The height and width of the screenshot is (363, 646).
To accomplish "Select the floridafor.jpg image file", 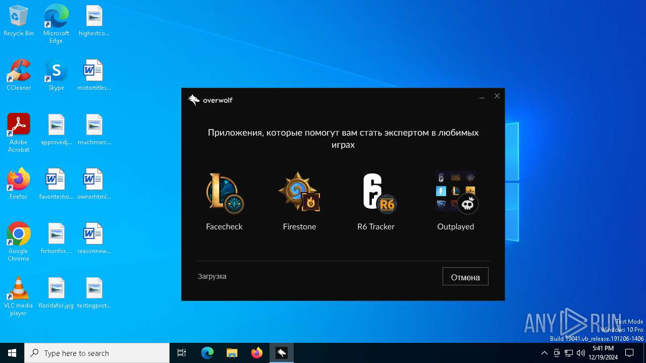I will point(56,293).
